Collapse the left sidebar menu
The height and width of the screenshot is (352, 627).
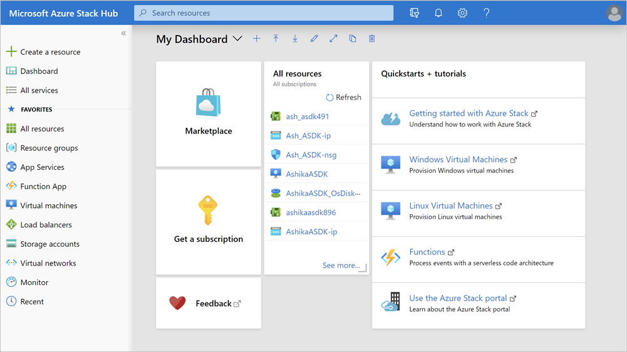pos(123,33)
